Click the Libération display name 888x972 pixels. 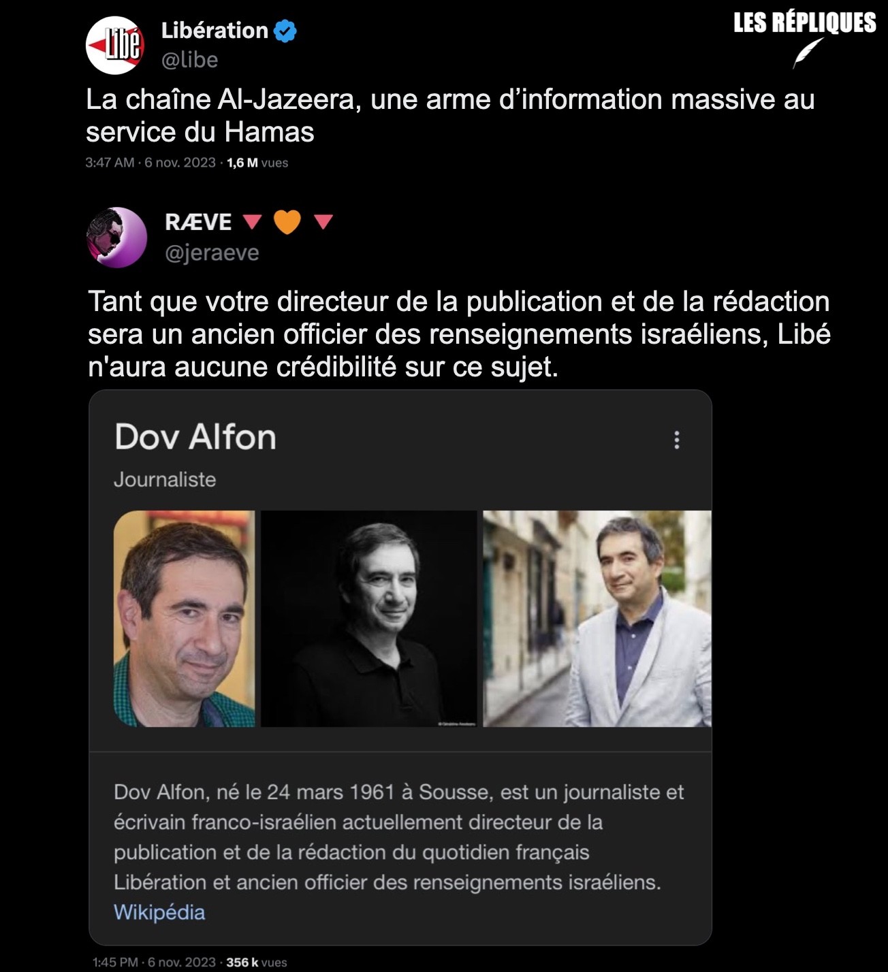click(x=215, y=31)
